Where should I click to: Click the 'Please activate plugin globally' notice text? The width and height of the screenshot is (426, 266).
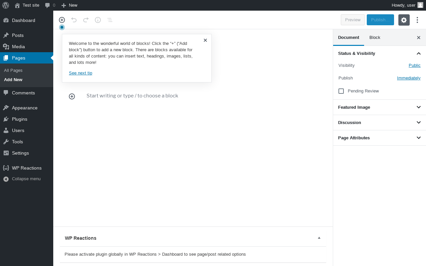[x=155, y=254]
